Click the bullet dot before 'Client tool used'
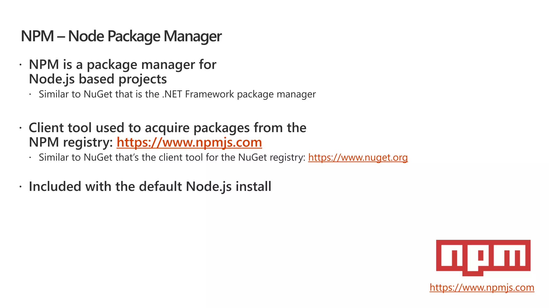 pos(20,128)
